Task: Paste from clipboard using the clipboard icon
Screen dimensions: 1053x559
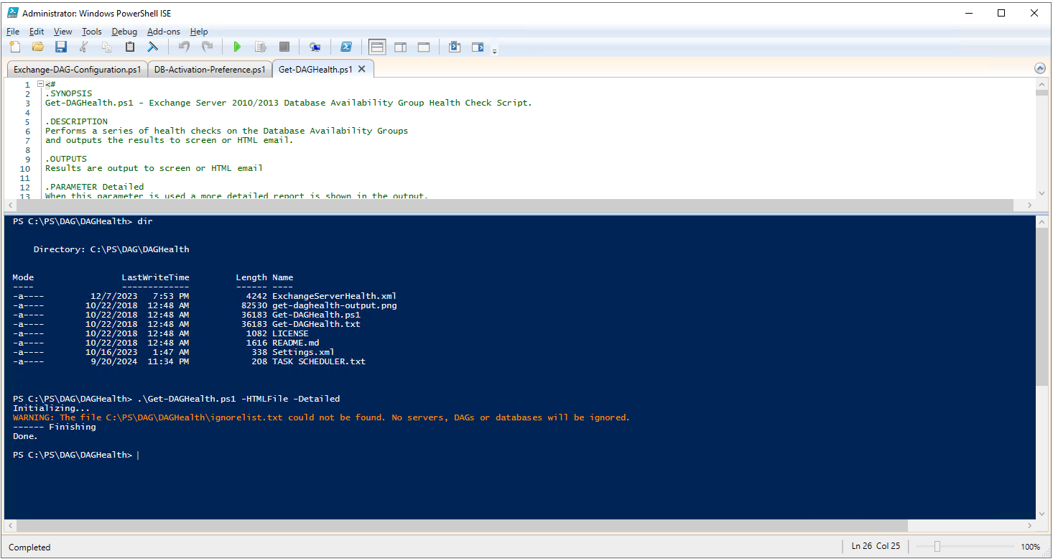Action: click(x=130, y=47)
